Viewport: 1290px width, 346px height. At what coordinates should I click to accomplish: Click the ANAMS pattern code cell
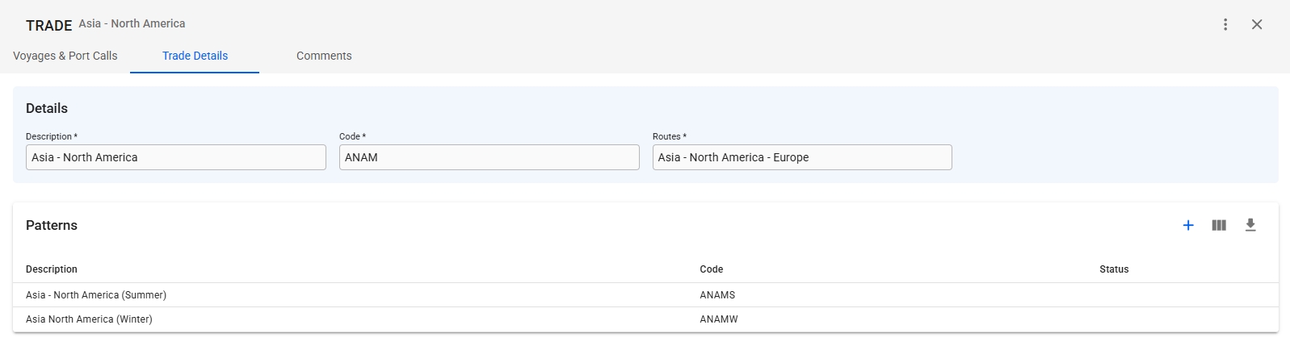click(717, 295)
